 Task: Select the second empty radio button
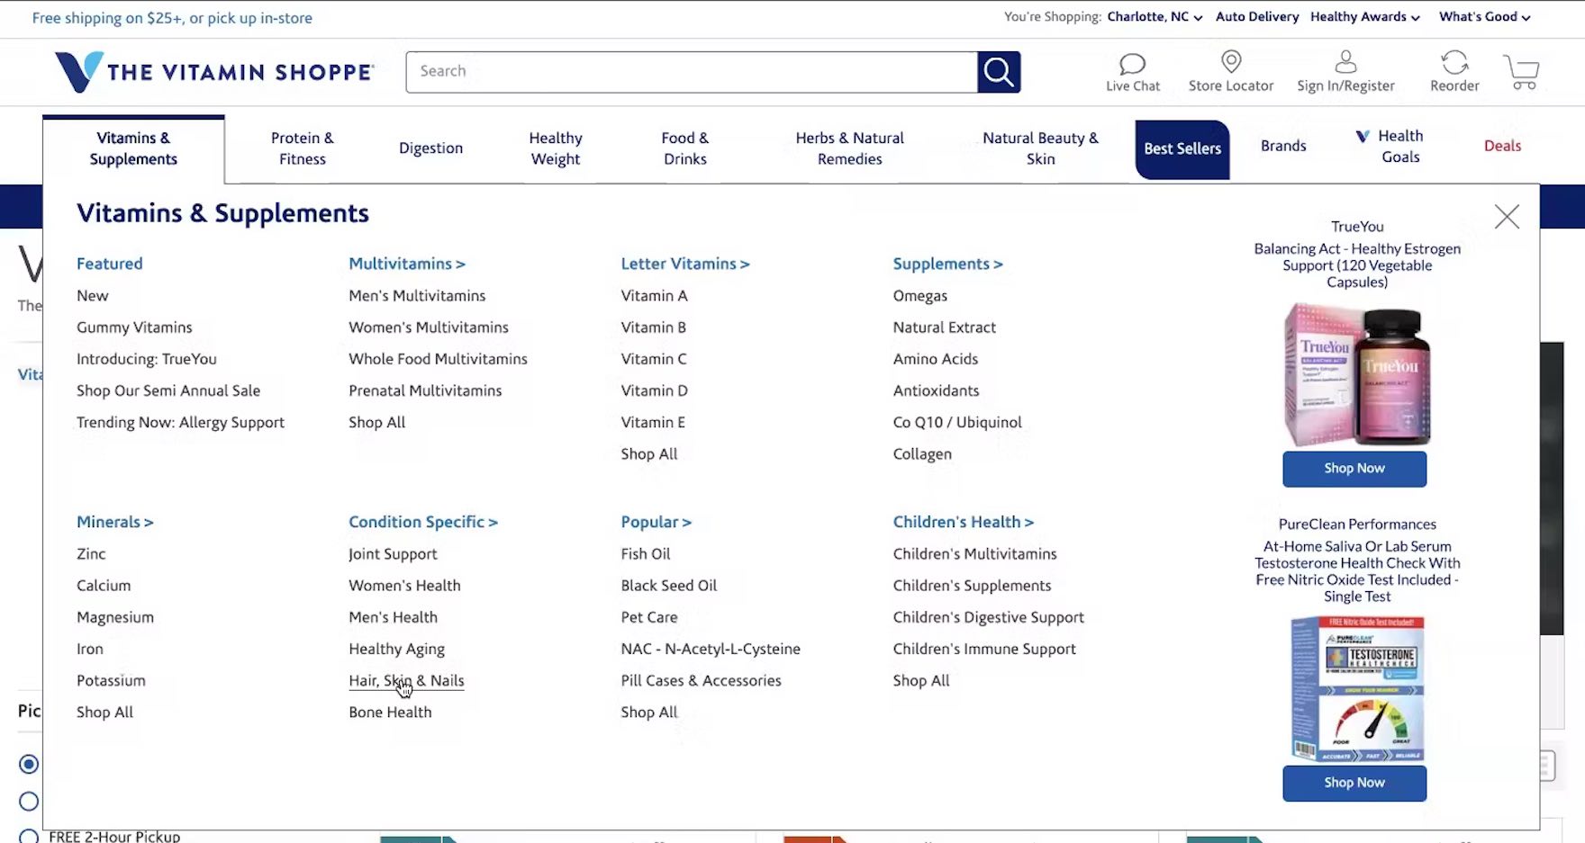(29, 801)
